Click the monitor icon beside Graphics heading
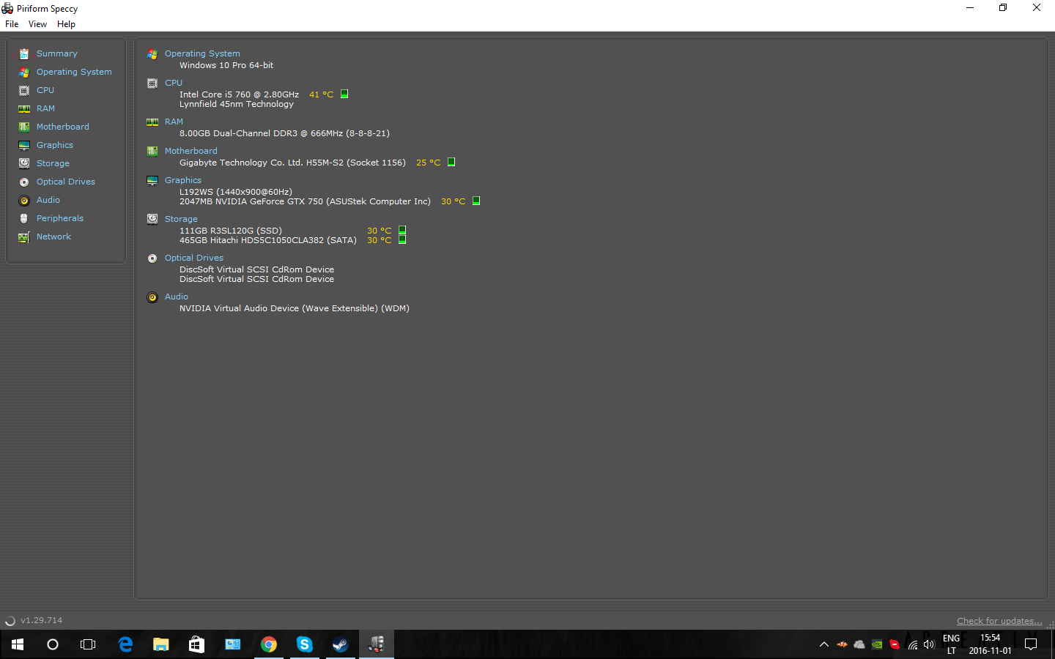Image resolution: width=1055 pixels, height=659 pixels. 152,180
